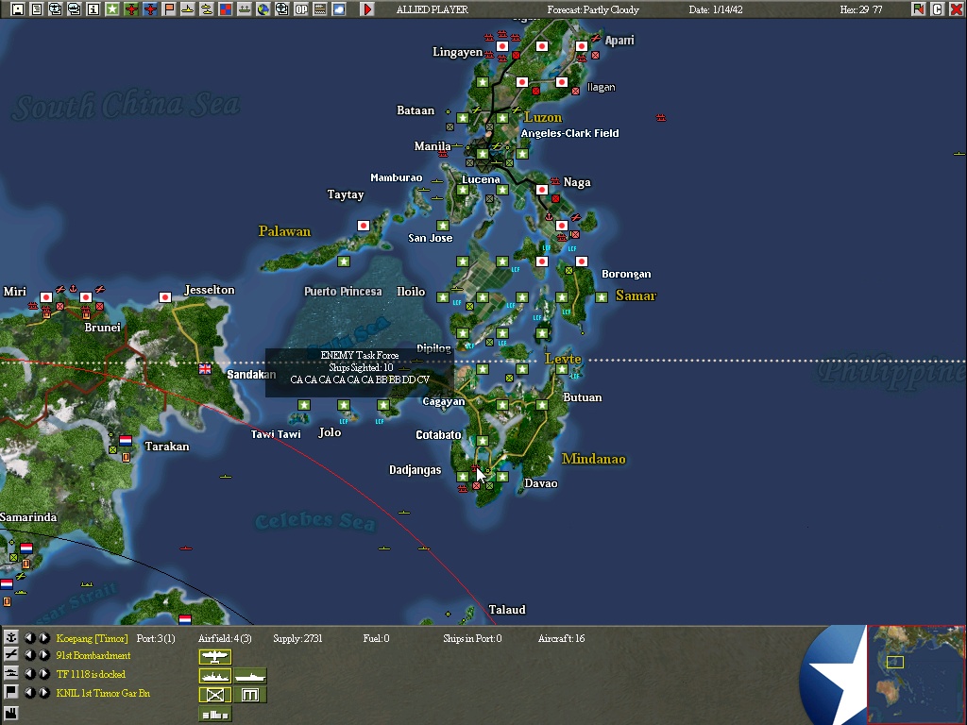Click the green and red flag icon

click(918, 9)
